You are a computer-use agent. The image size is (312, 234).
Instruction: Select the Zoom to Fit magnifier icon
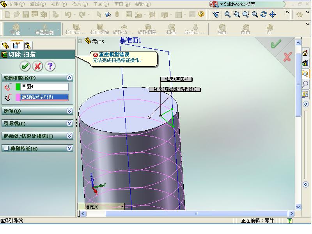pos(227,14)
